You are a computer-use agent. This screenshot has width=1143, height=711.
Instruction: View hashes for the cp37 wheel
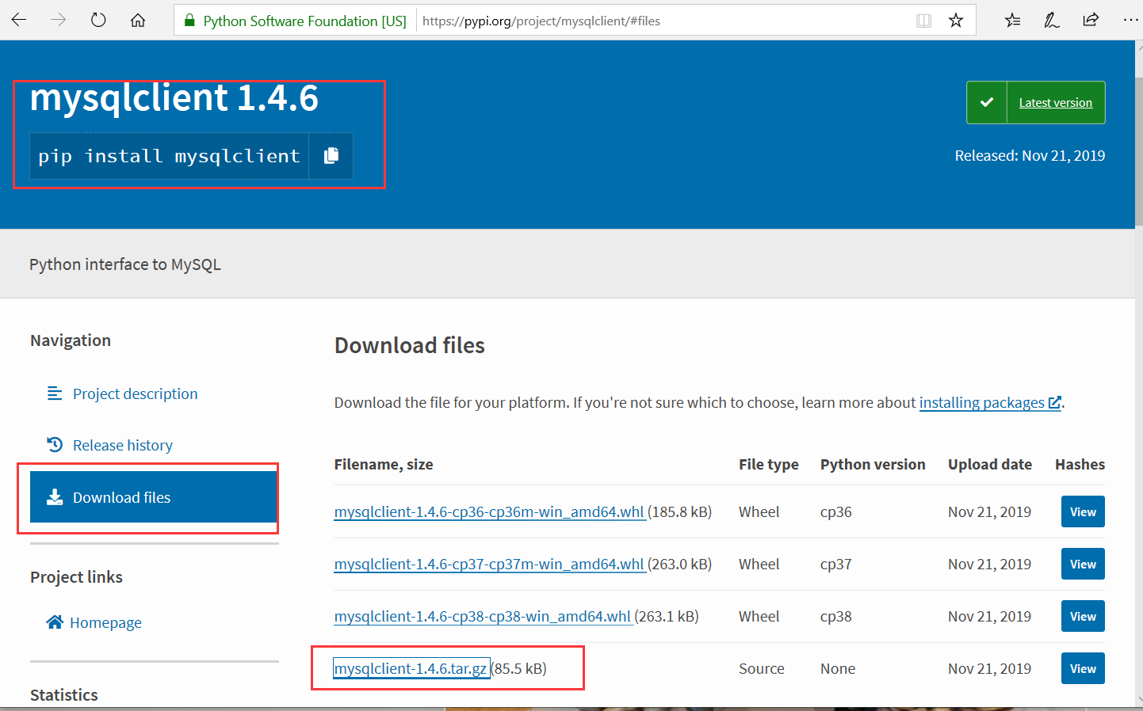coord(1083,564)
